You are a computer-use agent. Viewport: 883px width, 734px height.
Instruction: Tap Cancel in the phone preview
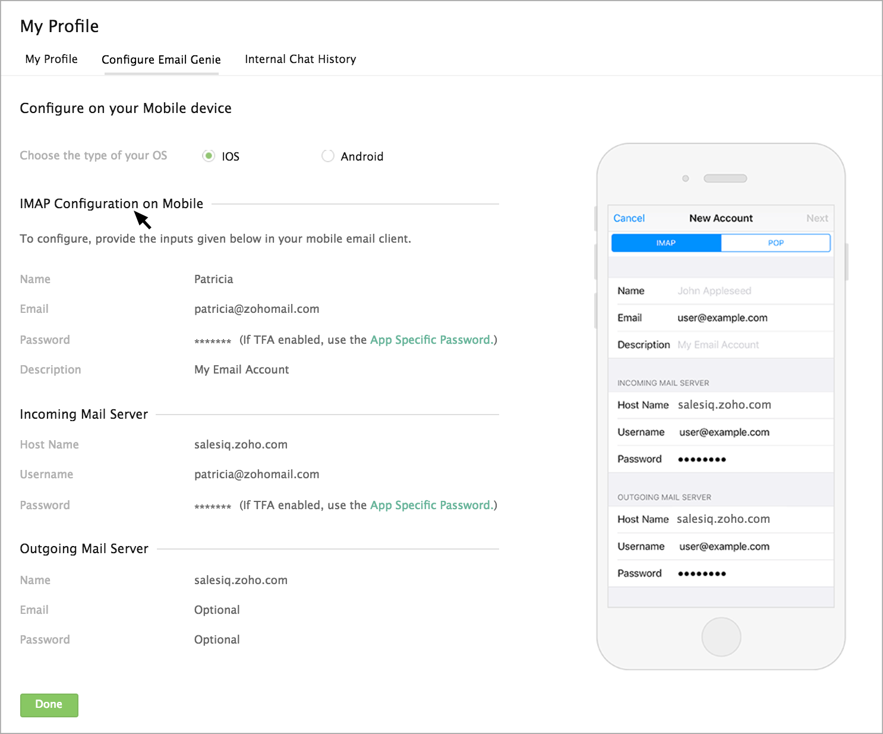tap(629, 218)
